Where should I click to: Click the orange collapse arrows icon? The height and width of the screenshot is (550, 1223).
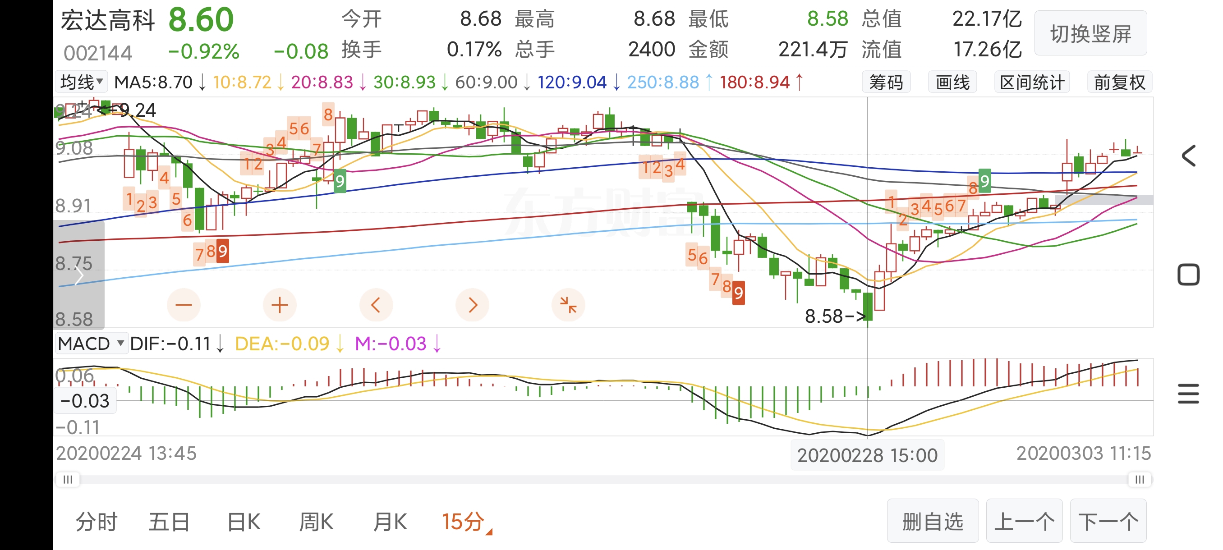tap(568, 305)
